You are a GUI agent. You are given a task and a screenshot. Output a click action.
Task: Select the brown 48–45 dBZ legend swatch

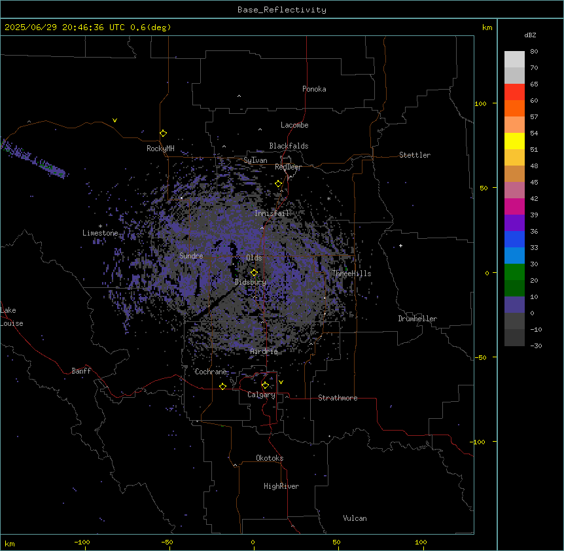514,173
